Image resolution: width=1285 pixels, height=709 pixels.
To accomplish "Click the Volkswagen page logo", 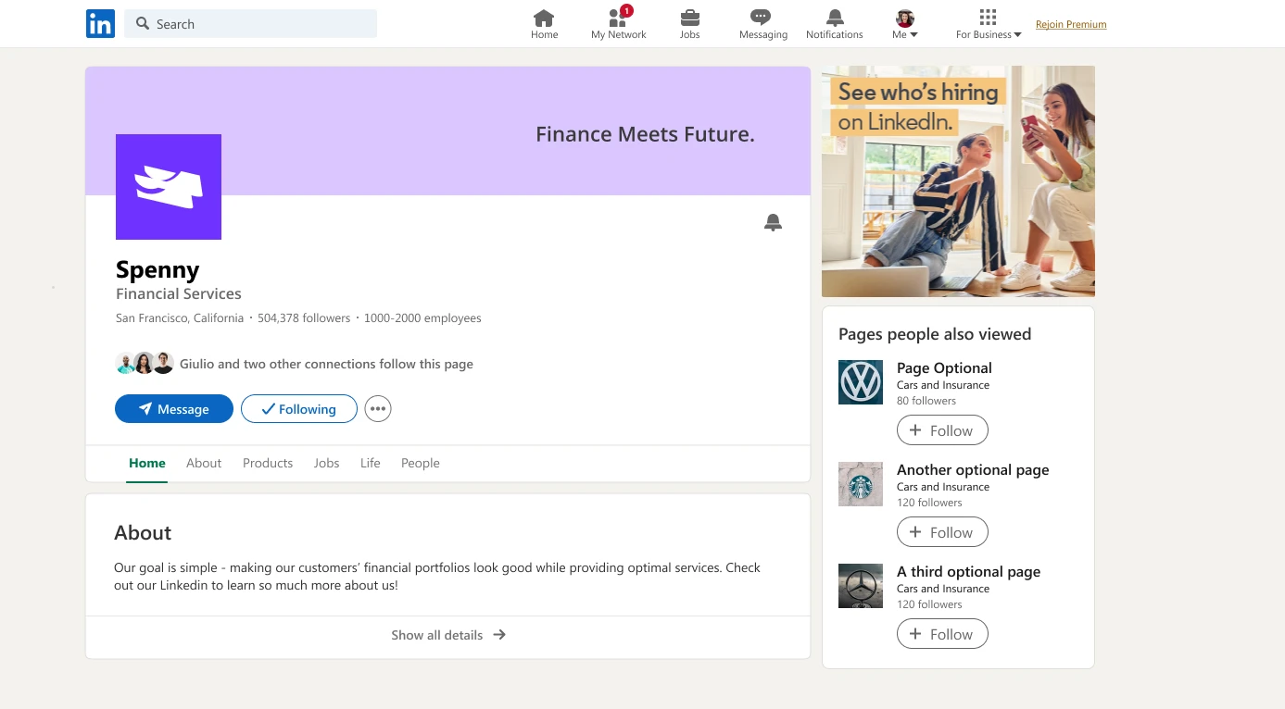I will [x=861, y=382].
